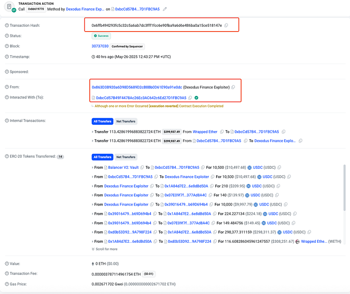Select All Transfers tab under Internal Transactions
The width and height of the screenshot is (350, 294).
(x=101, y=121)
